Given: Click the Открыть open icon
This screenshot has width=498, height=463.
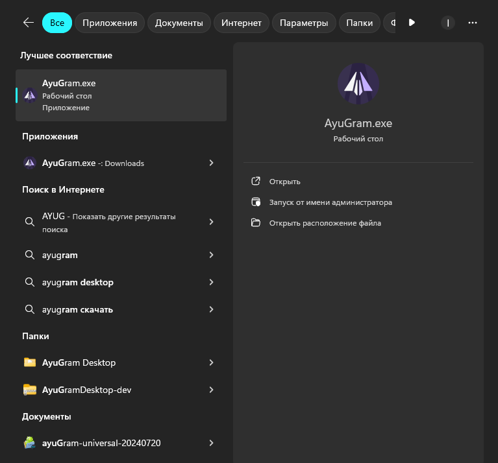Looking at the screenshot, I should [256, 181].
